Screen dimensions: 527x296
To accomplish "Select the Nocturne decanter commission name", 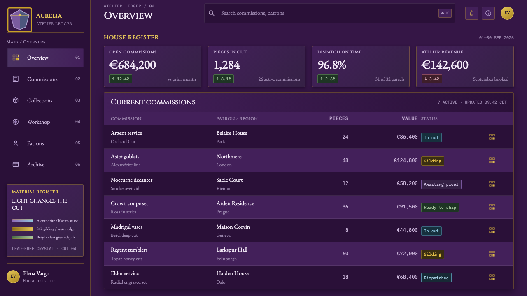I will coord(132,180).
